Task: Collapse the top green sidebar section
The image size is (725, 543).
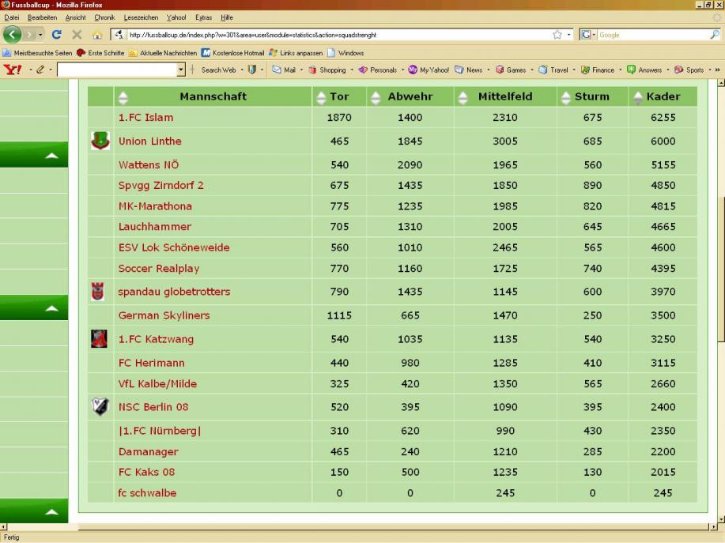Action: 51,156
